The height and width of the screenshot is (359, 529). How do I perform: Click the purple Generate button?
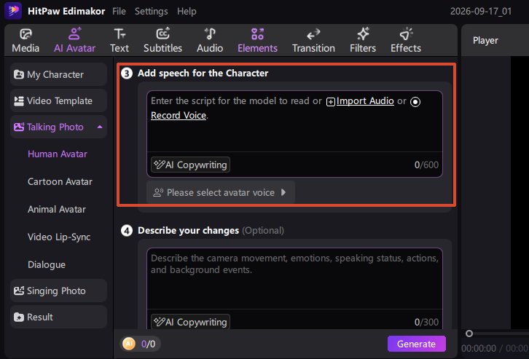click(x=417, y=344)
